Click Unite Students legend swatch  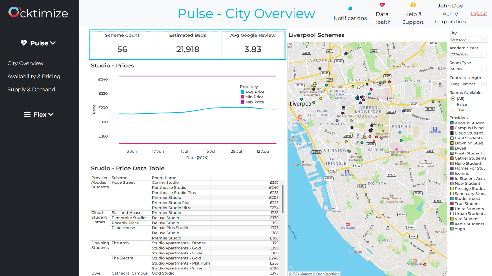tap(452, 209)
